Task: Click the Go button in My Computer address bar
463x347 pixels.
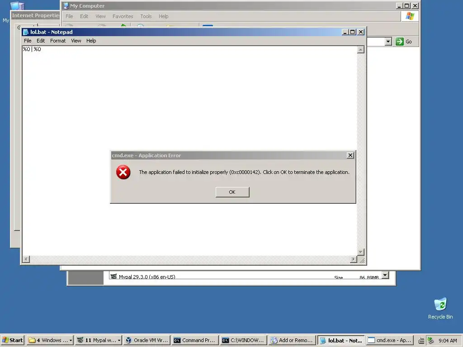Action: coord(404,42)
